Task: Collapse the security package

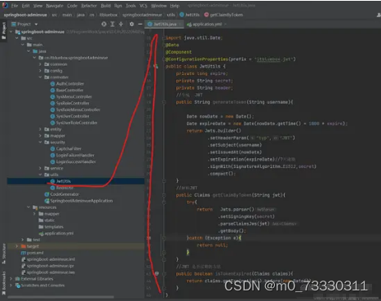Action: point(40,142)
